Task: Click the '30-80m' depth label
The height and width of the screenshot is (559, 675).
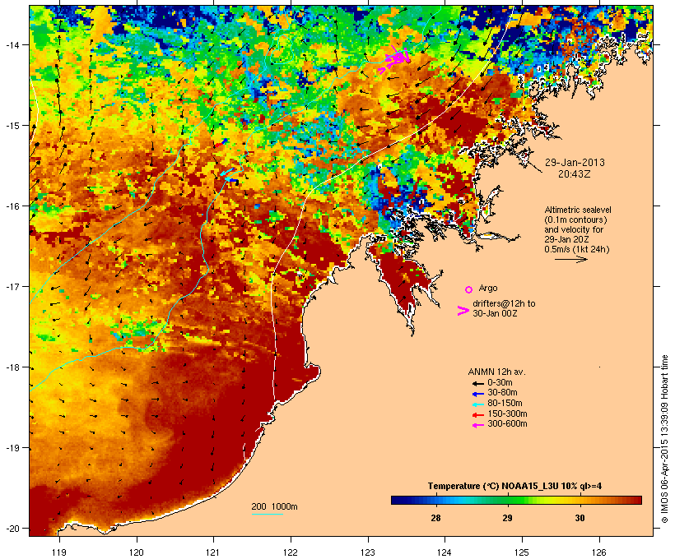Action: (x=502, y=392)
